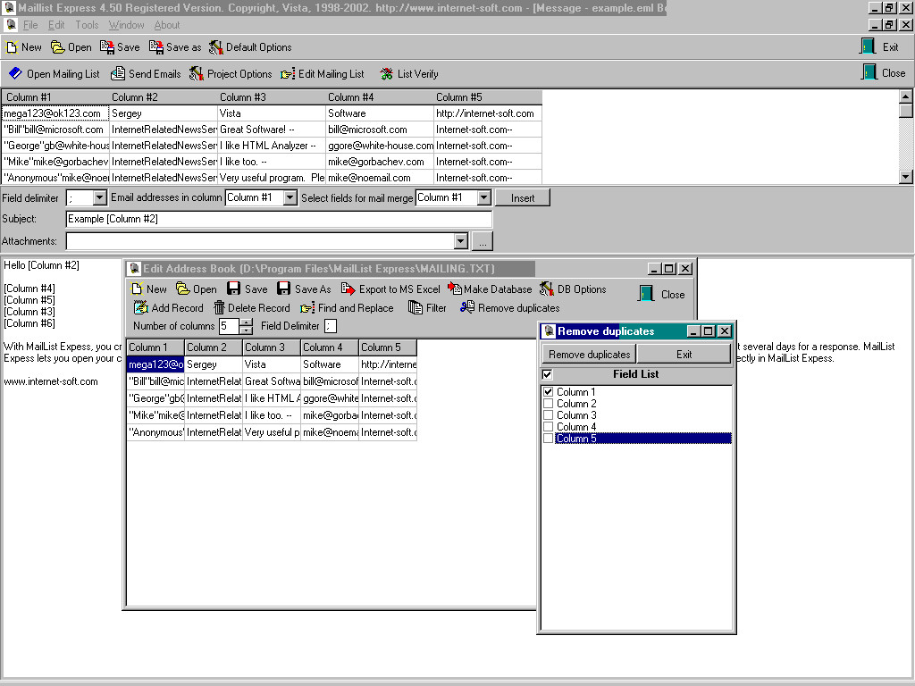Open the Tools menu
Image resolution: width=915 pixels, height=686 pixels.
(x=87, y=25)
